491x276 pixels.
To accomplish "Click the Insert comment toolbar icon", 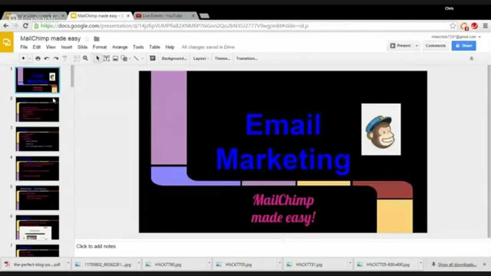I will click(152, 58).
